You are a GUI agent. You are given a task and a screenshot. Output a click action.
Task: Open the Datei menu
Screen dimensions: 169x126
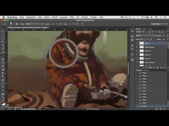[22, 17]
